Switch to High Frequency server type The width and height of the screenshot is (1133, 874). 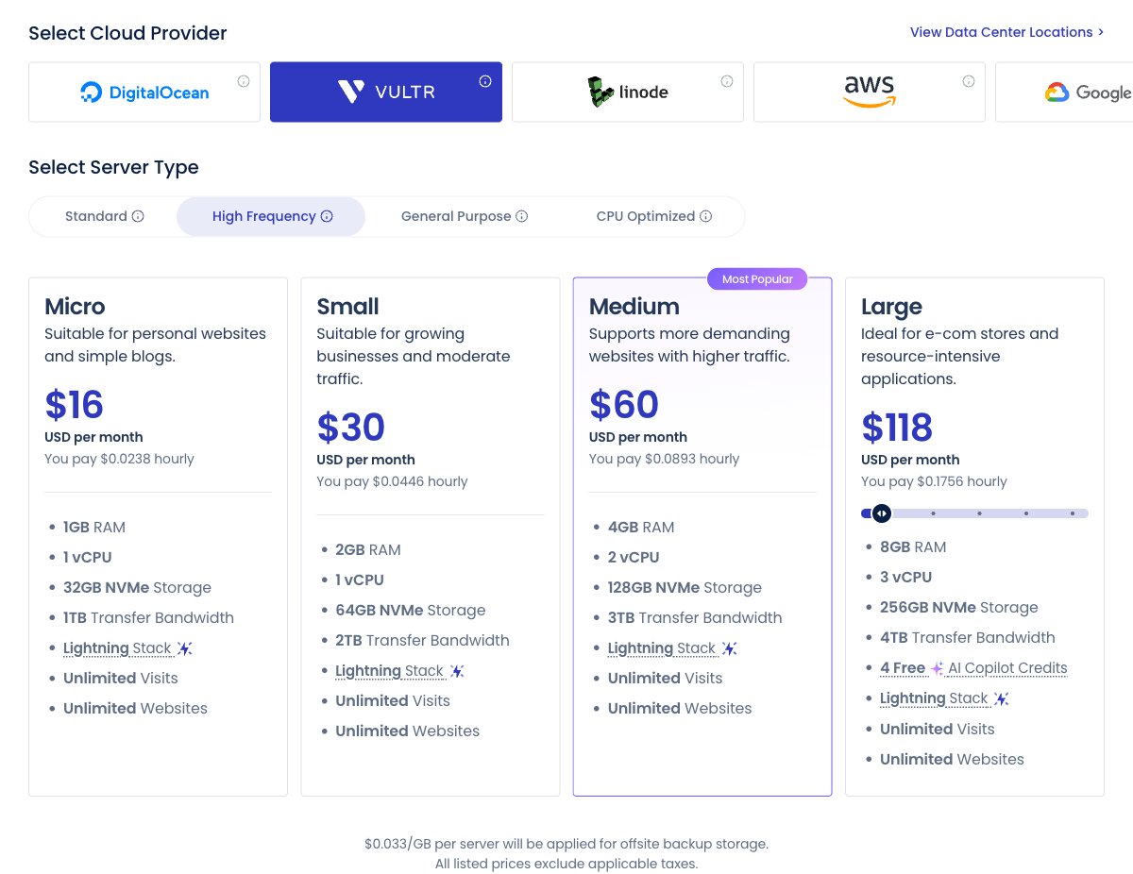[x=271, y=216]
